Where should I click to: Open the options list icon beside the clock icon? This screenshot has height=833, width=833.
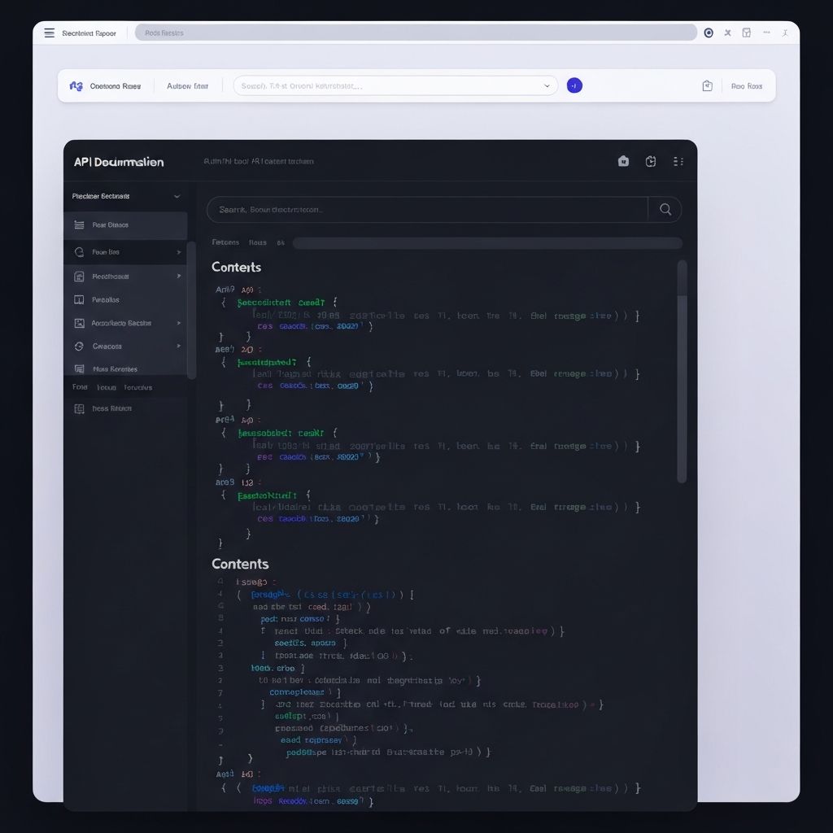coord(678,161)
